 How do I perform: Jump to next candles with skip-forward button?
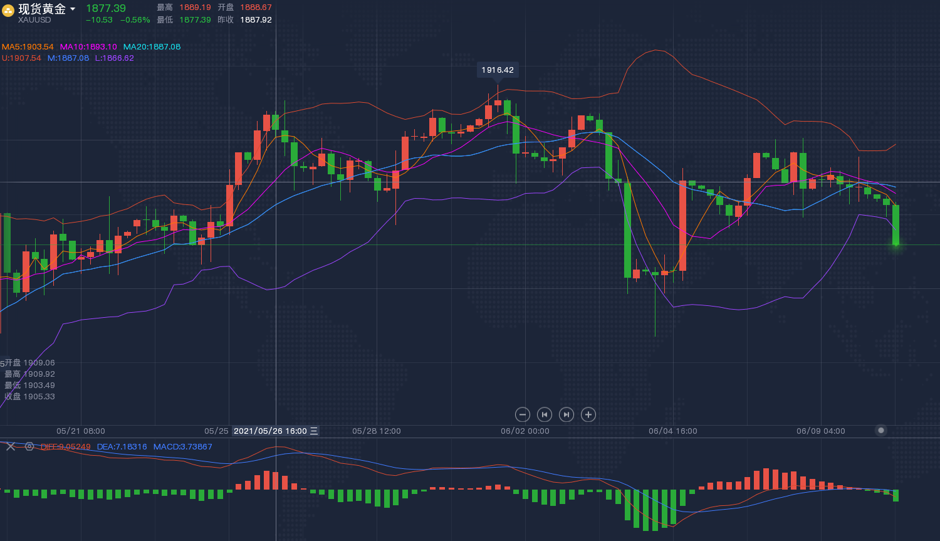pos(567,414)
